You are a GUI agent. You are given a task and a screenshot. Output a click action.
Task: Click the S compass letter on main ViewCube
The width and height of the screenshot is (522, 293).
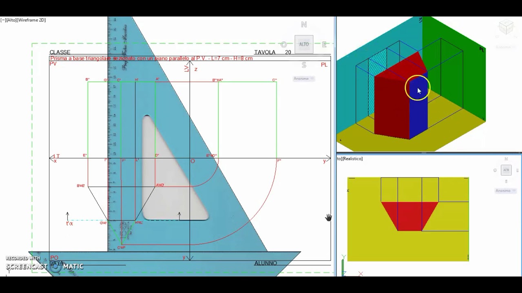pyautogui.click(x=304, y=65)
